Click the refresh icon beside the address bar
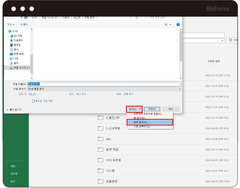The image size is (240, 188). 137,18
